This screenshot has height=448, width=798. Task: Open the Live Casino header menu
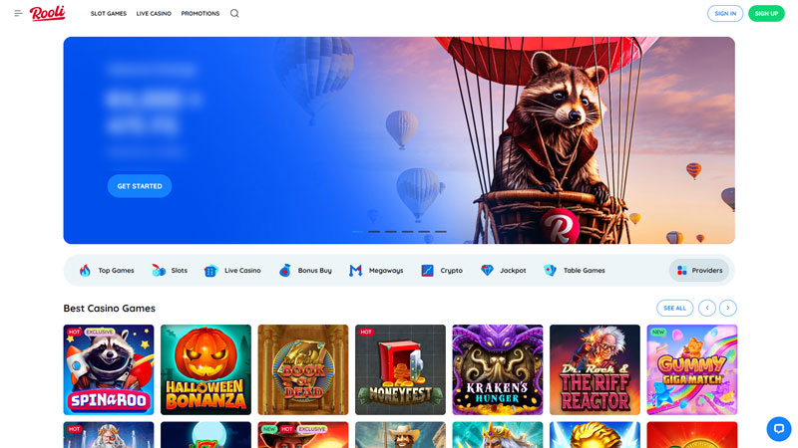click(x=154, y=13)
